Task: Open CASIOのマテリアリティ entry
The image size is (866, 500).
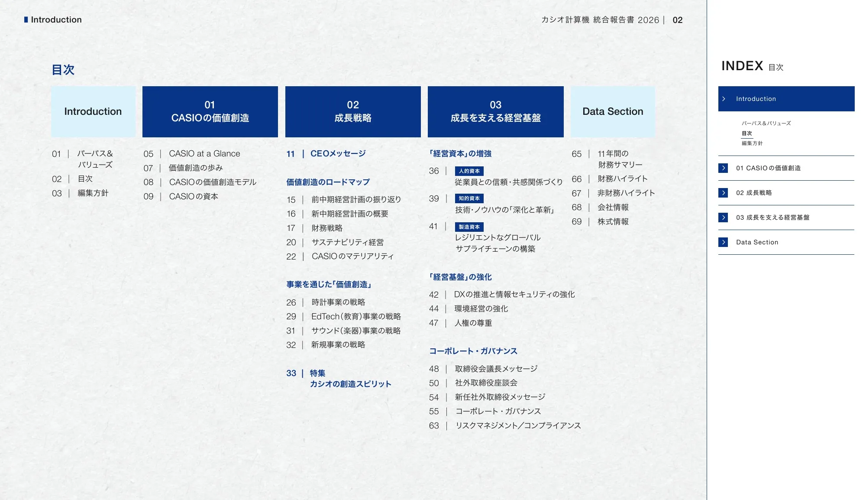Action: tap(340, 256)
